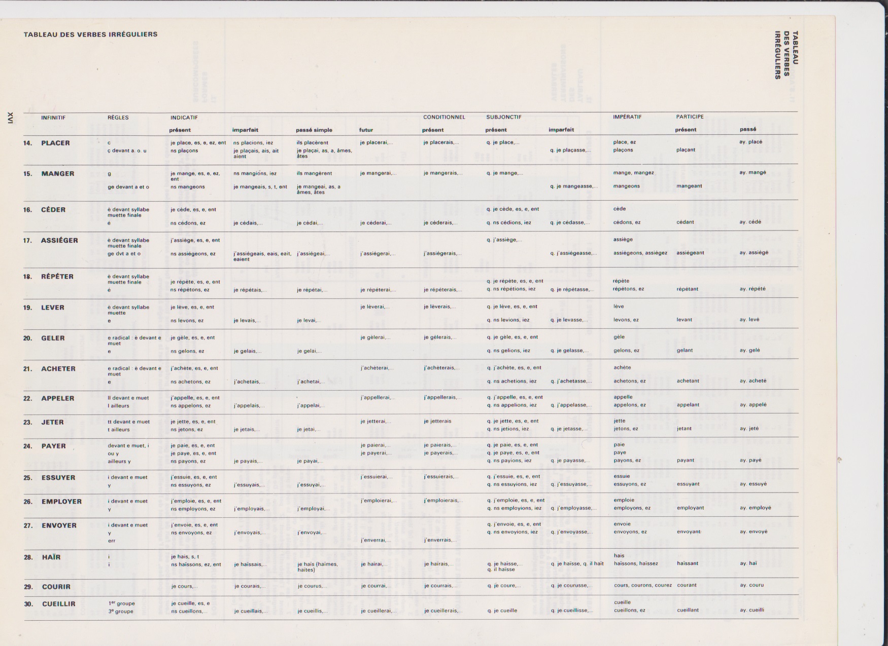Click the verb 'JETER' in row 23
This screenshot has width=888, height=646.
click(x=53, y=422)
